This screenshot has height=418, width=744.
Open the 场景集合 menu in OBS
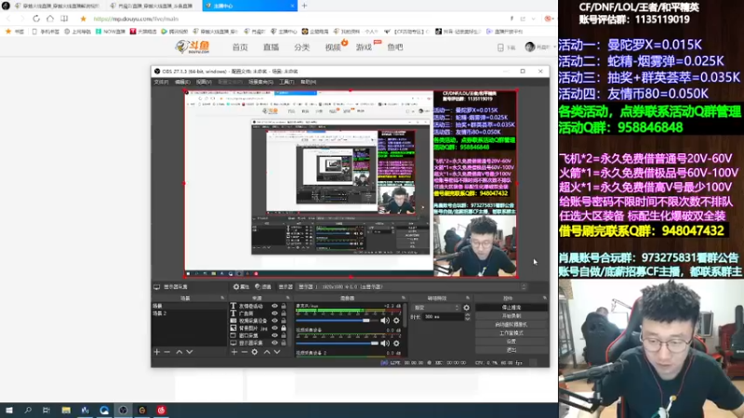pyautogui.click(x=260, y=82)
